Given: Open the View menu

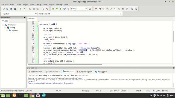Looking at the screenshot, I should coord(12,5).
